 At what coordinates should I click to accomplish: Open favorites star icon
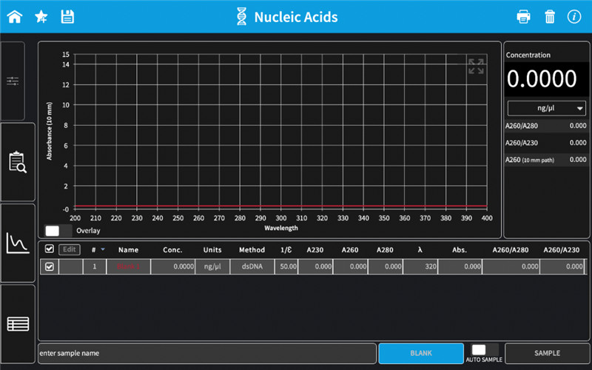pos(41,16)
